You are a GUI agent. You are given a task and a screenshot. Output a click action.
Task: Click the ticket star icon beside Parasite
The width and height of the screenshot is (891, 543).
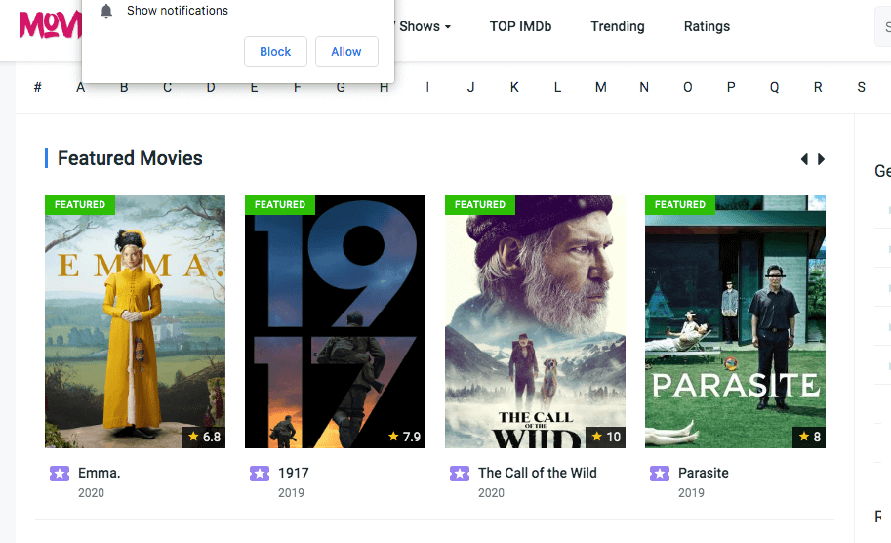(660, 473)
